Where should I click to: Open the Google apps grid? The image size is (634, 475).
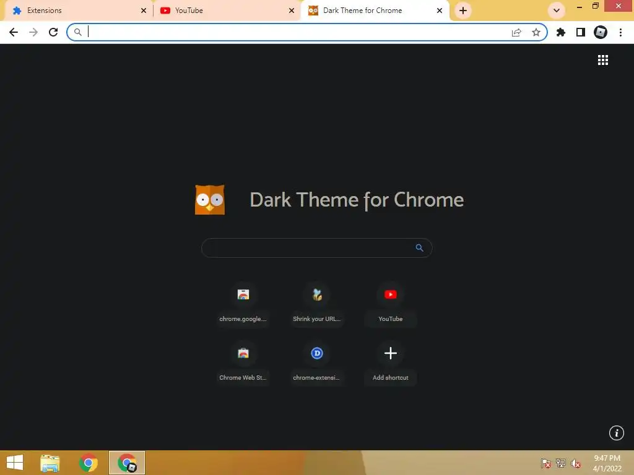tap(603, 60)
